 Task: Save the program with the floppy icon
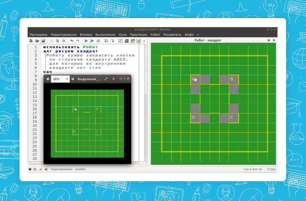tap(43, 41)
